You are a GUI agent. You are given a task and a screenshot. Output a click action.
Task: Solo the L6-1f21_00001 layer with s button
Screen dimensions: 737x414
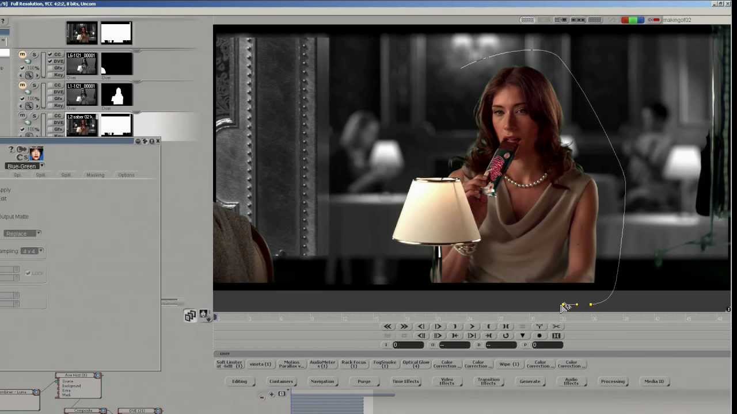pos(34,55)
